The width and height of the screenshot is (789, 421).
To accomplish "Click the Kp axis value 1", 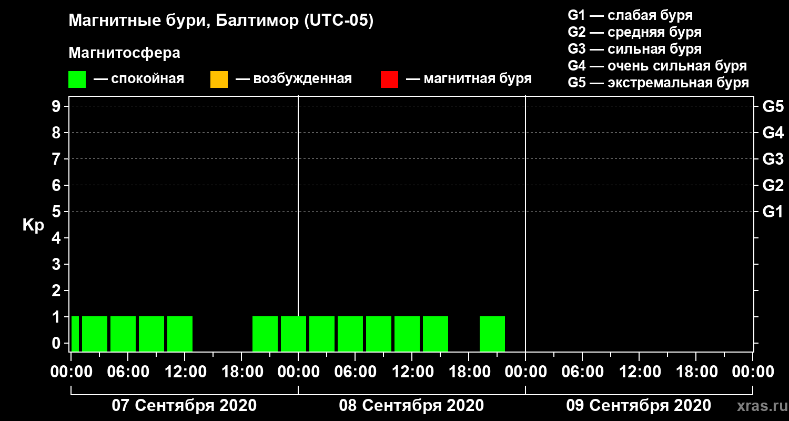I will point(57,317).
